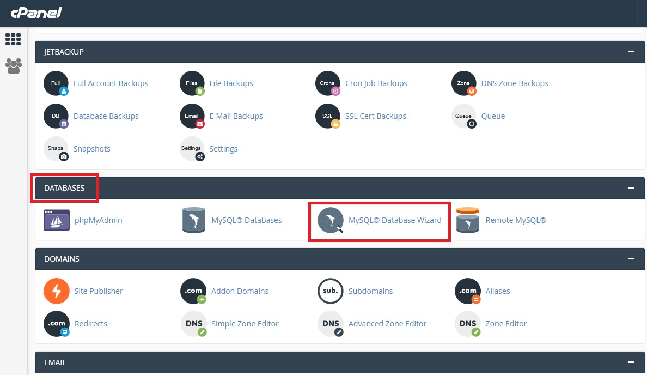Open Advanced Zone Editor link

tap(387, 324)
